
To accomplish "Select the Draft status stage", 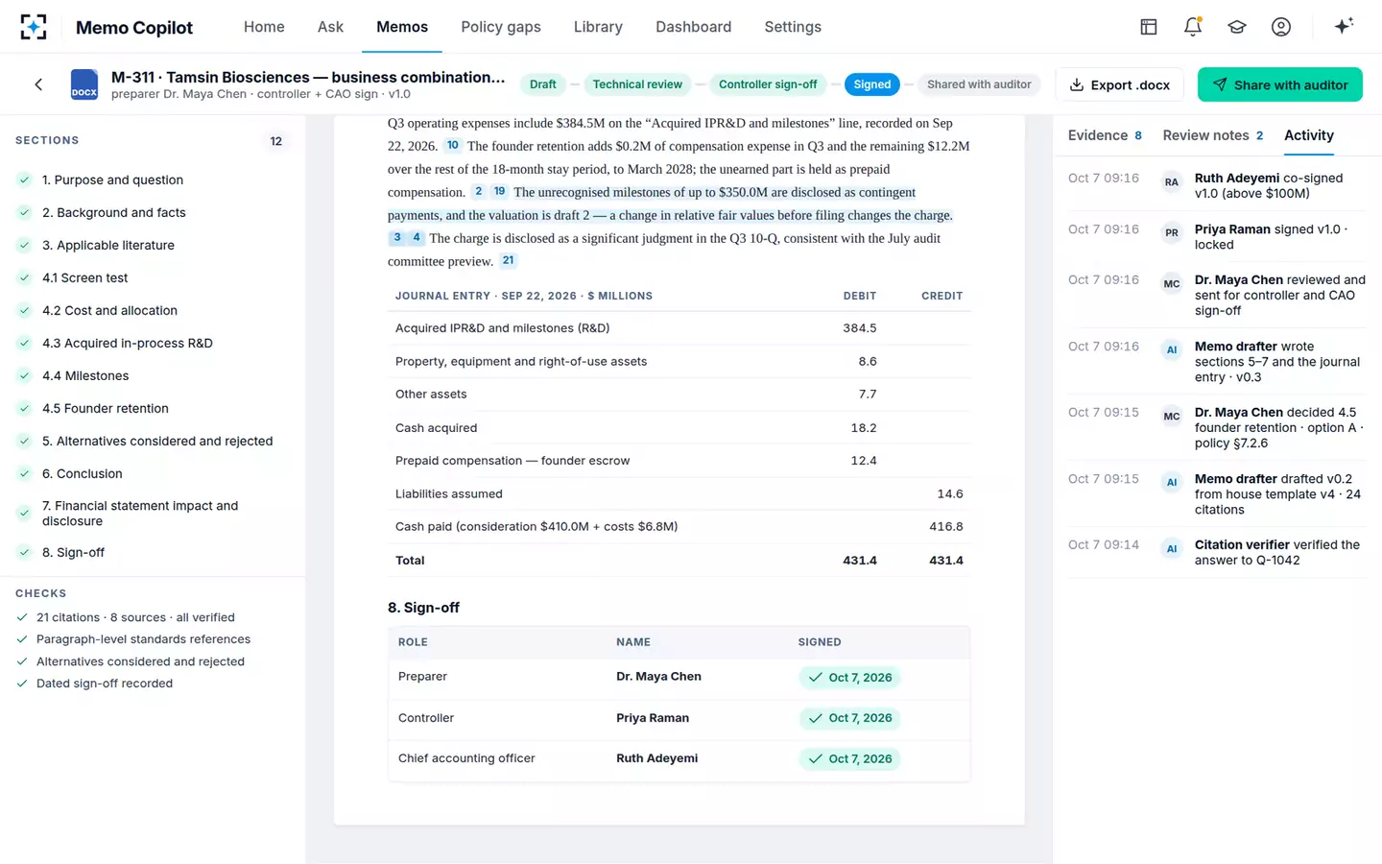I will pos(542,84).
